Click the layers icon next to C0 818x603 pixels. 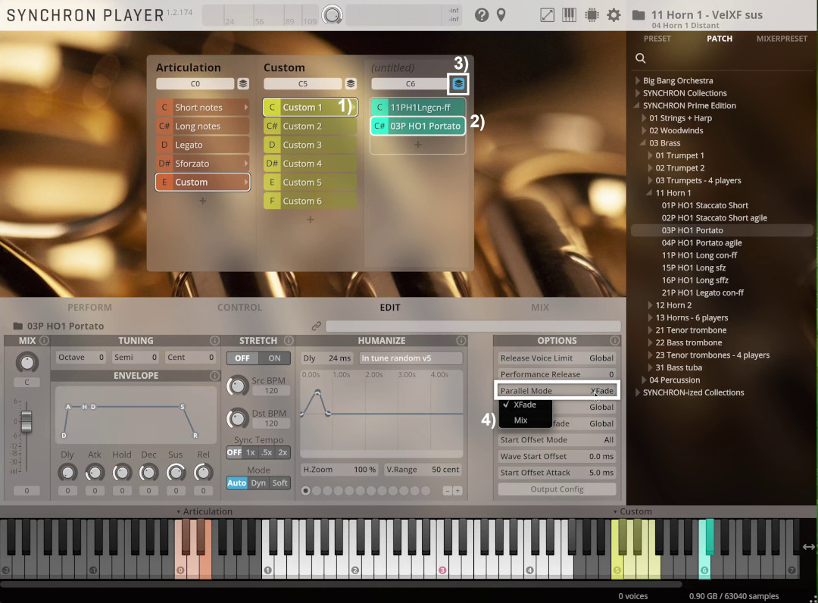[x=243, y=83]
